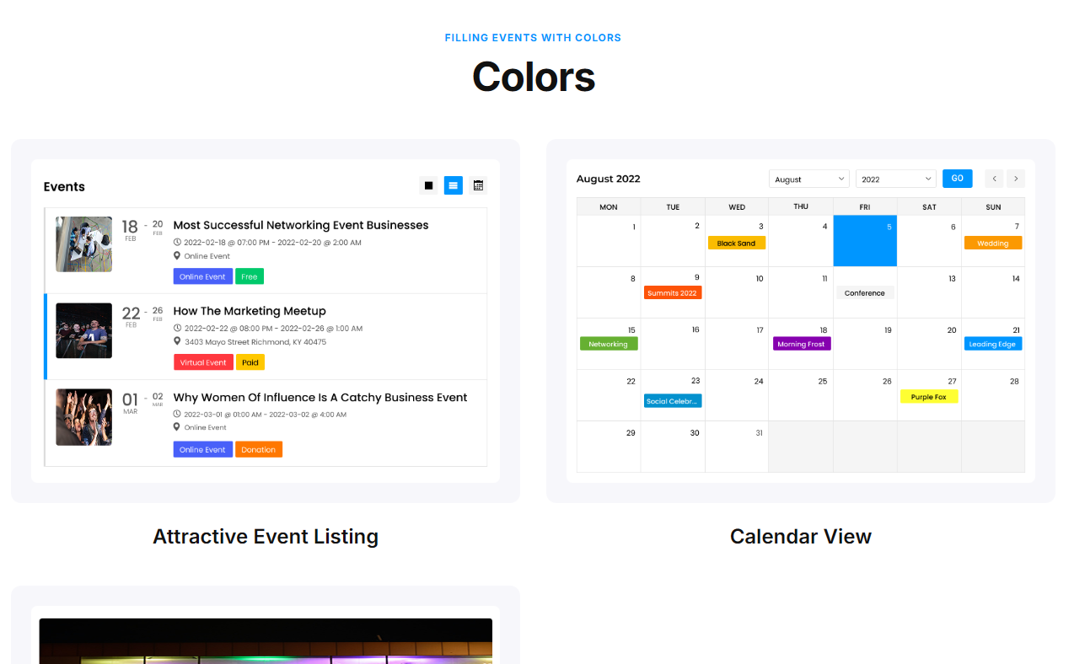This screenshot has width=1074, height=664.
Task: Open the August month dropdown
Action: (808, 179)
